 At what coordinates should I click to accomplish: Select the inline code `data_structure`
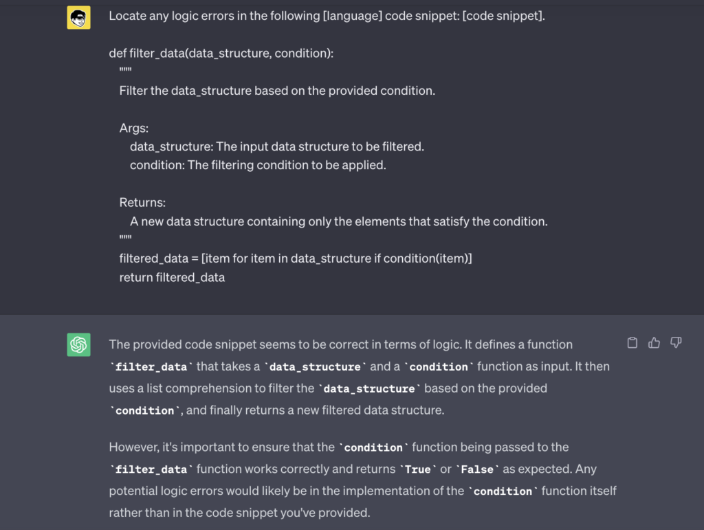coord(314,366)
